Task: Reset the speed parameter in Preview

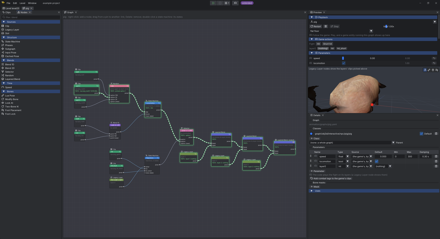Action: click(x=434, y=58)
